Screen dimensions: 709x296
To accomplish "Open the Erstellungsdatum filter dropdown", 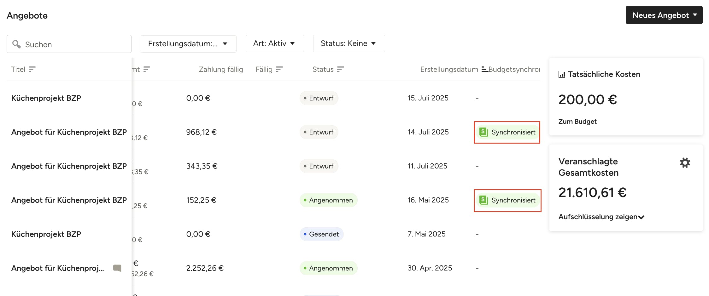I will click(188, 44).
